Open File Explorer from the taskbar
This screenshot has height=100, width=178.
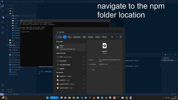(70, 98)
